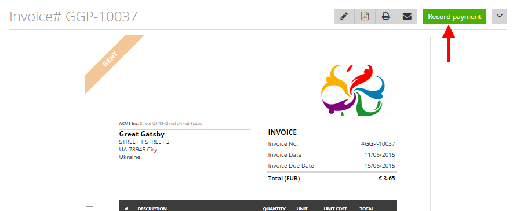This screenshot has width=524, height=211.
Task: Click the Invoice# GGP-10037 page title
Action: pyautogui.click(x=74, y=16)
